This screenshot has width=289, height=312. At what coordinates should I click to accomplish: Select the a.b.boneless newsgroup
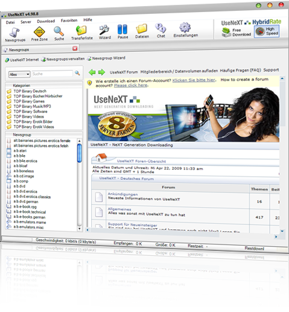24,171
